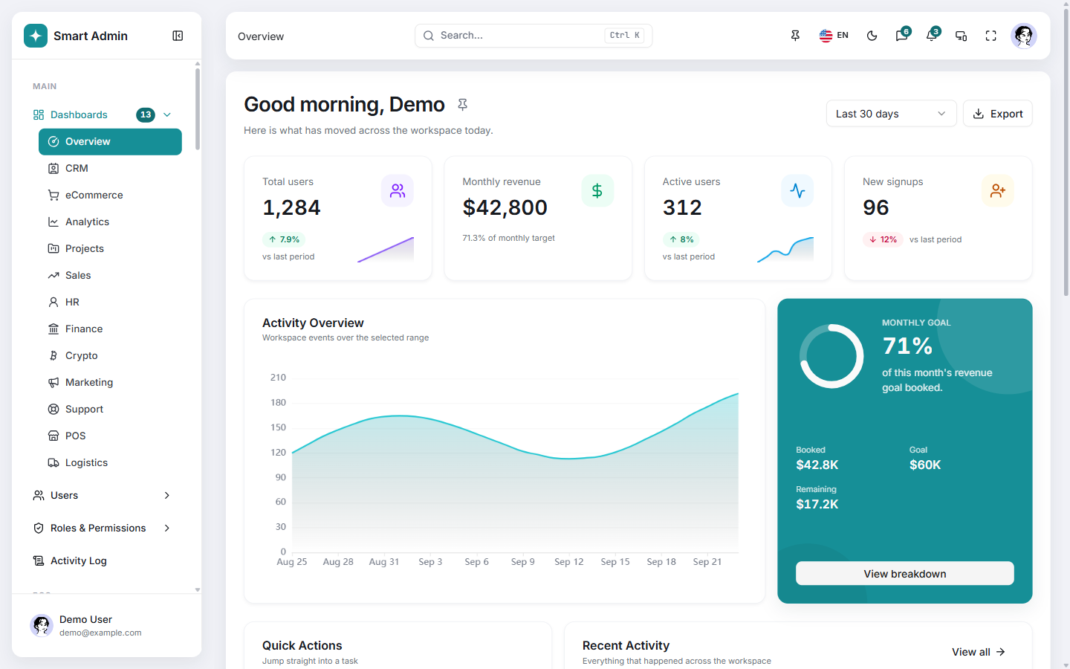Pin the greeting with pin icon beside title
1070x669 pixels.
pos(463,105)
